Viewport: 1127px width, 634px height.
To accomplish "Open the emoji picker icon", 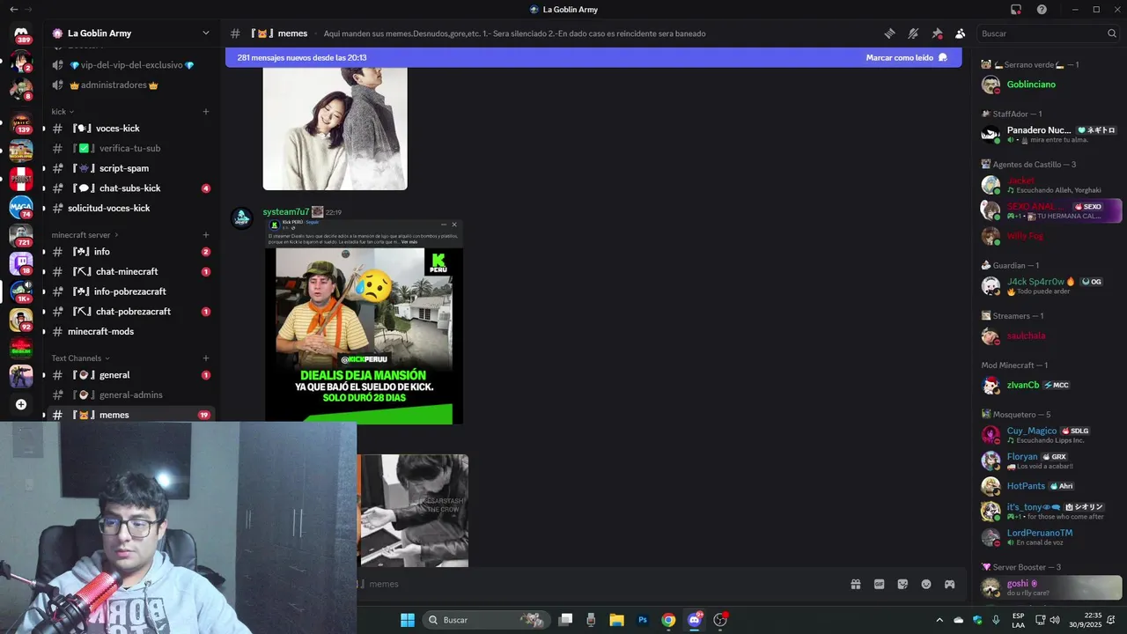I will pos(926,584).
